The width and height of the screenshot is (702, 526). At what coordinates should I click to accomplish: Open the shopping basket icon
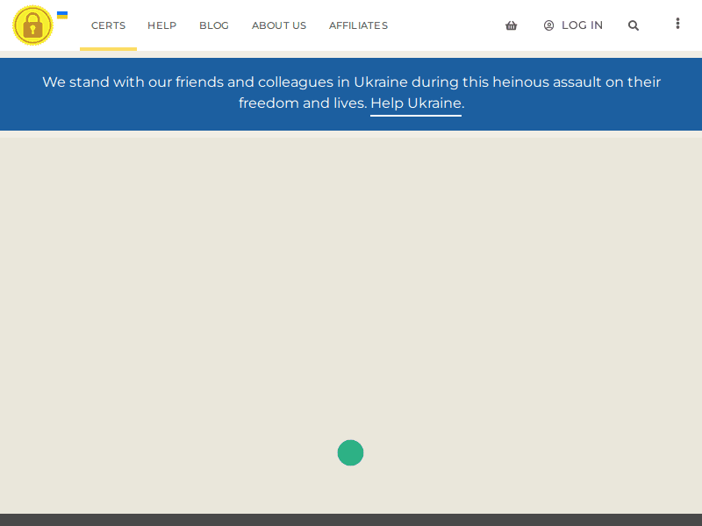pos(511,25)
